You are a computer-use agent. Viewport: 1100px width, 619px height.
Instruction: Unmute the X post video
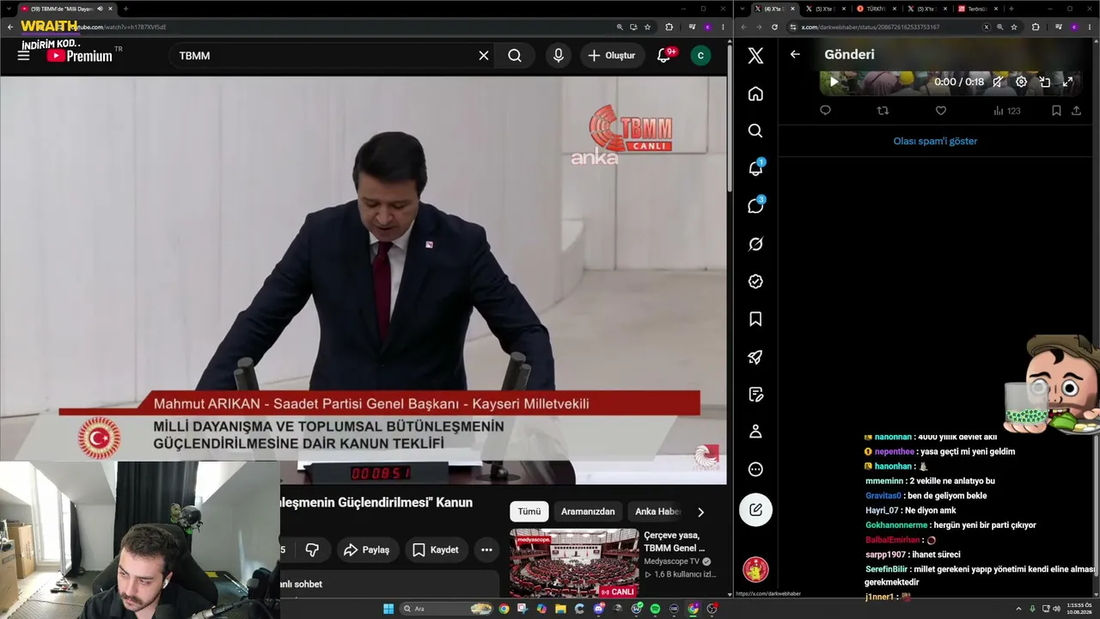(998, 83)
